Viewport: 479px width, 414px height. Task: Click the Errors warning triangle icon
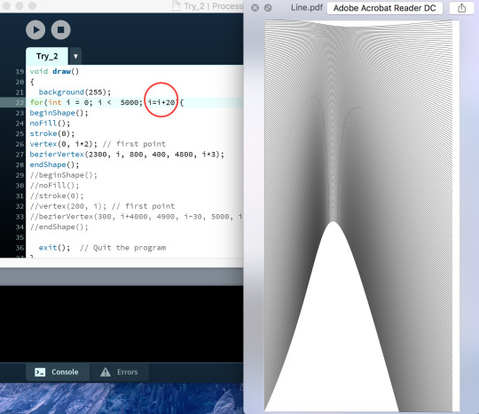(106, 371)
